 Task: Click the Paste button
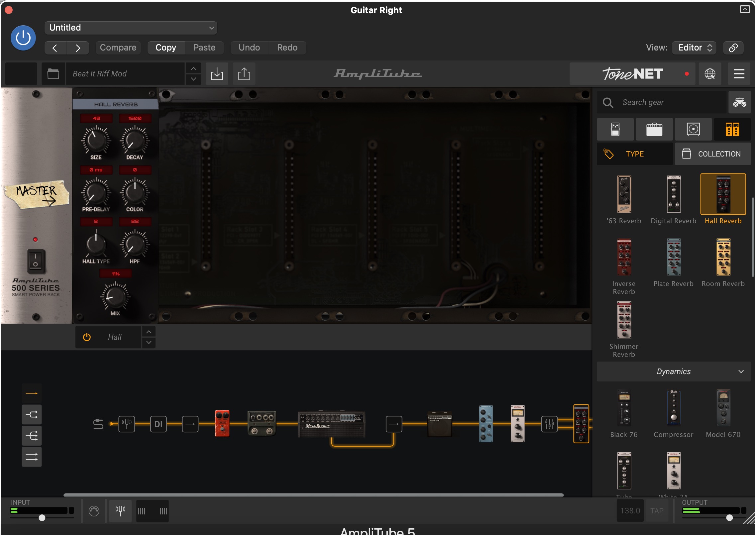204,48
